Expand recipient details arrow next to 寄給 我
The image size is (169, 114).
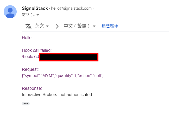coord(38,15)
